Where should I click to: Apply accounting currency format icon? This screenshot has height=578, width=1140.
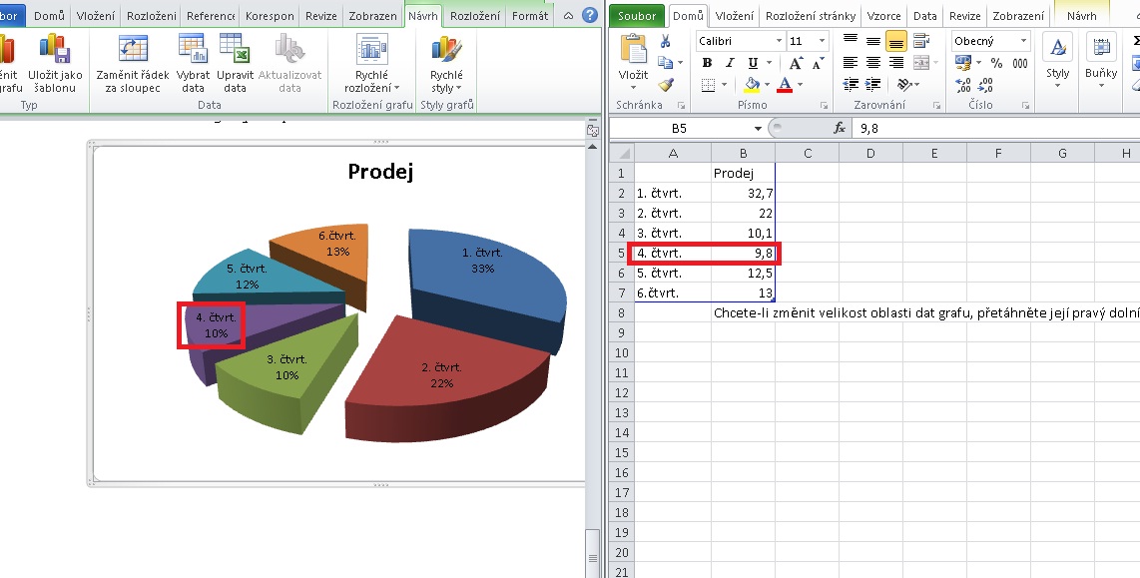click(963, 63)
